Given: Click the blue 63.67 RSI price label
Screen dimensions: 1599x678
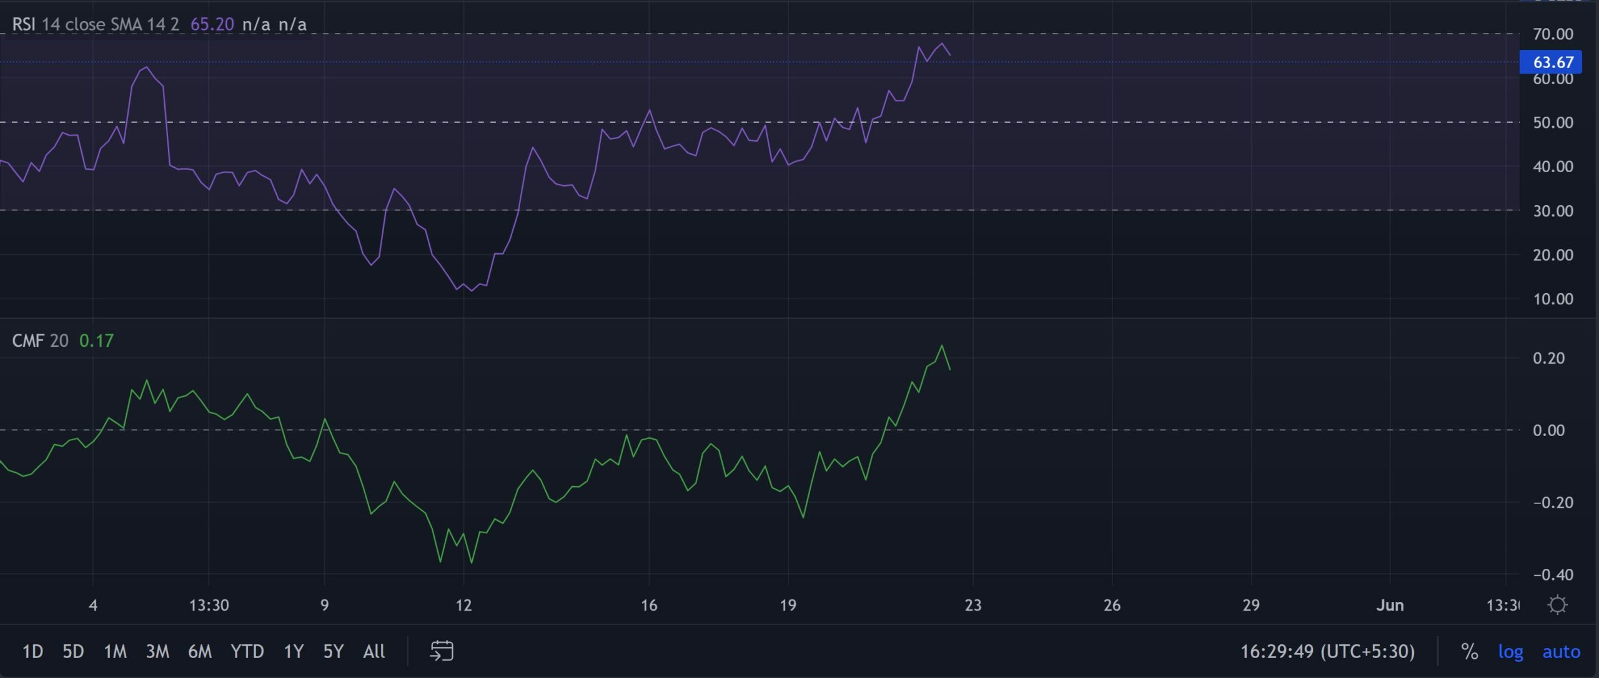Looking at the screenshot, I should (x=1553, y=62).
